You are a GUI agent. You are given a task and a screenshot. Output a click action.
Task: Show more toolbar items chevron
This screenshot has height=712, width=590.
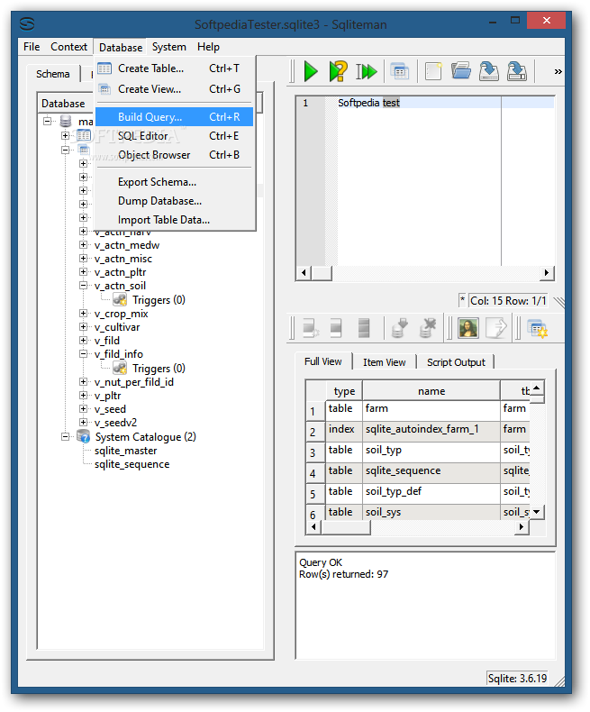[558, 72]
